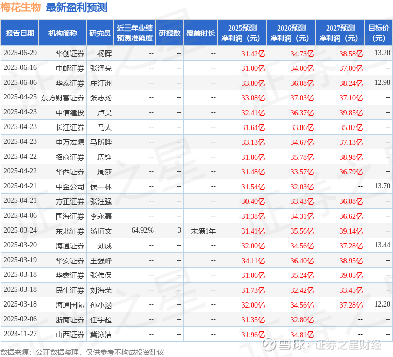Image resolution: width=393 pixels, height=357 pixels.
Task: Click the 2027预测净利润 column header
Action: 340,33
